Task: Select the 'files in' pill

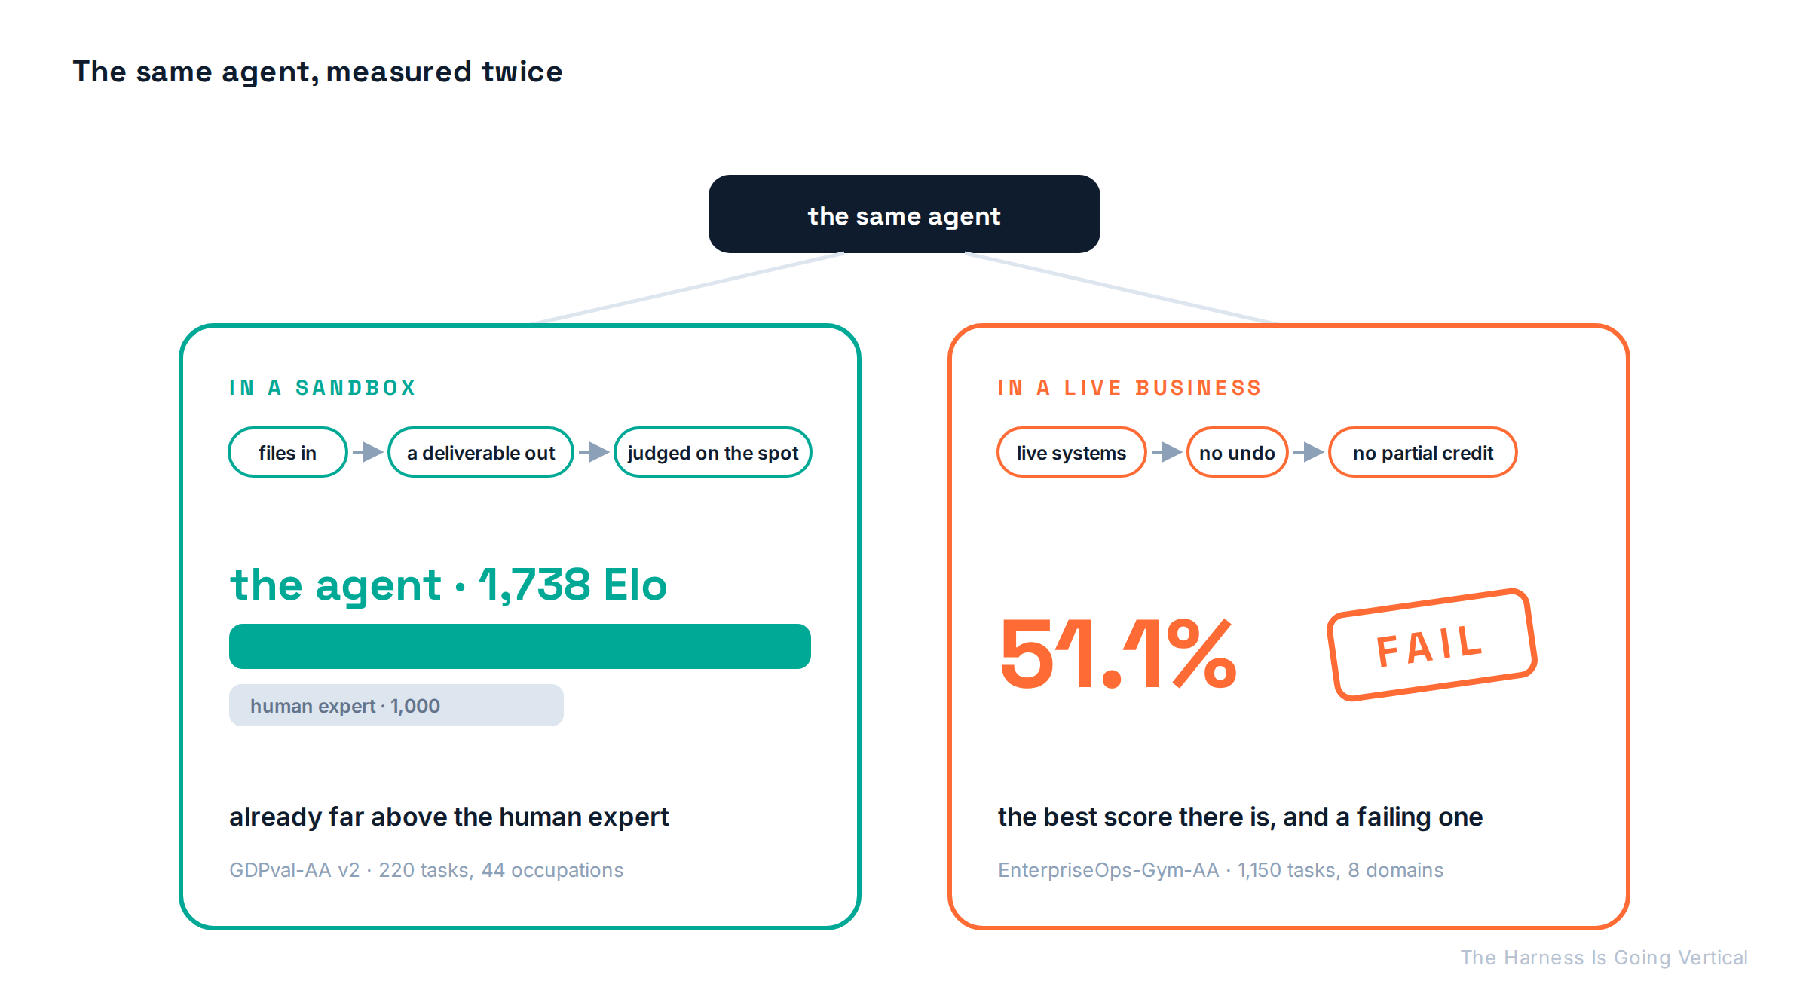Action: pyautogui.click(x=288, y=452)
